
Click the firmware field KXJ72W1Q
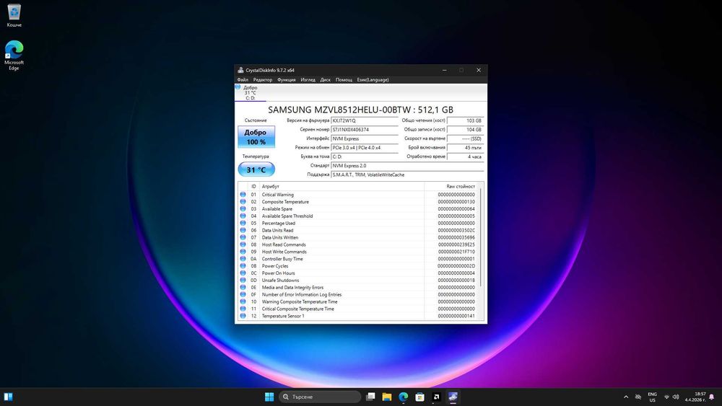click(365, 120)
